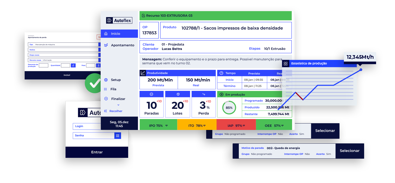Click the Produtividade chart icon
The width and height of the screenshot is (395, 183).
(x=143, y=73)
